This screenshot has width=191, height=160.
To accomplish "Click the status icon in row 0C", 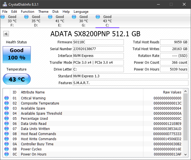I will click(x=7, y=154).
